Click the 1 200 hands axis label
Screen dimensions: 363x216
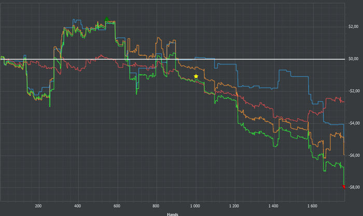click(234, 206)
